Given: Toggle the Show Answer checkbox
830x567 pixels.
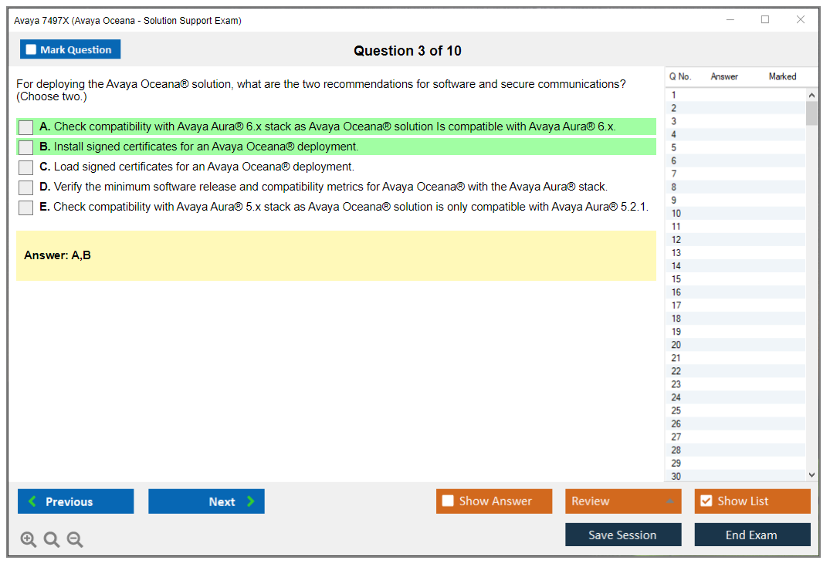Looking at the screenshot, I should click(448, 501).
